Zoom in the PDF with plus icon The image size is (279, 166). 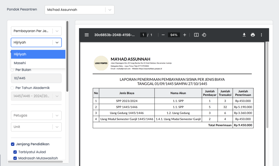point(185,35)
